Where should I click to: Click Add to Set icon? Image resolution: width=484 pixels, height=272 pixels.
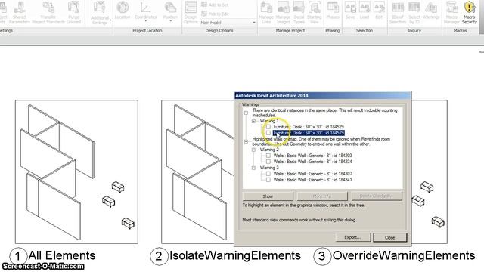204,5
